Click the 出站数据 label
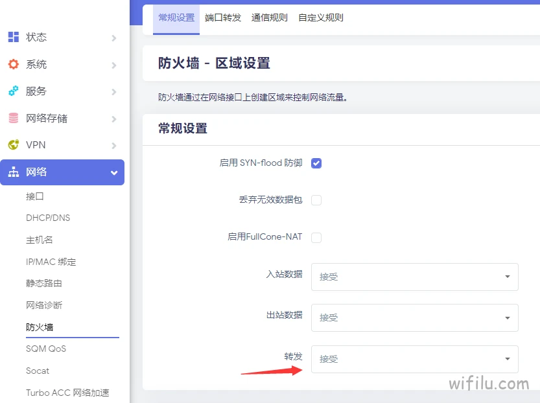 click(284, 316)
